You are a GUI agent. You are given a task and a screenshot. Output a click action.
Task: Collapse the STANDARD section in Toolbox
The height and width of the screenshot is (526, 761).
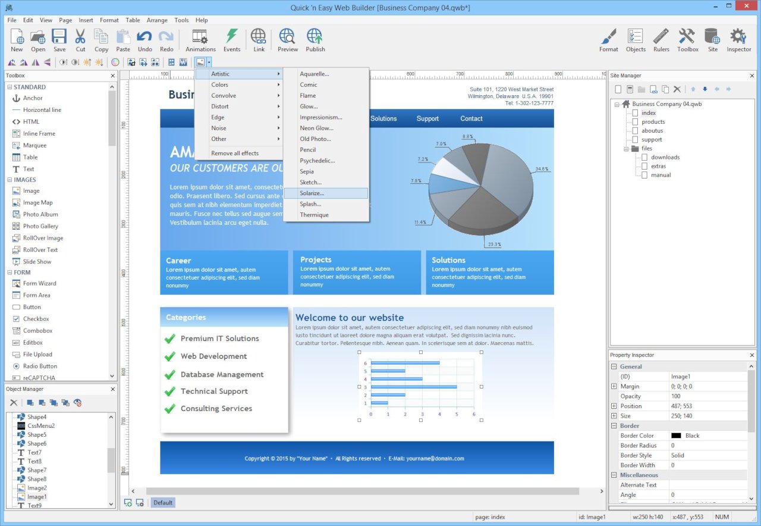click(x=10, y=87)
